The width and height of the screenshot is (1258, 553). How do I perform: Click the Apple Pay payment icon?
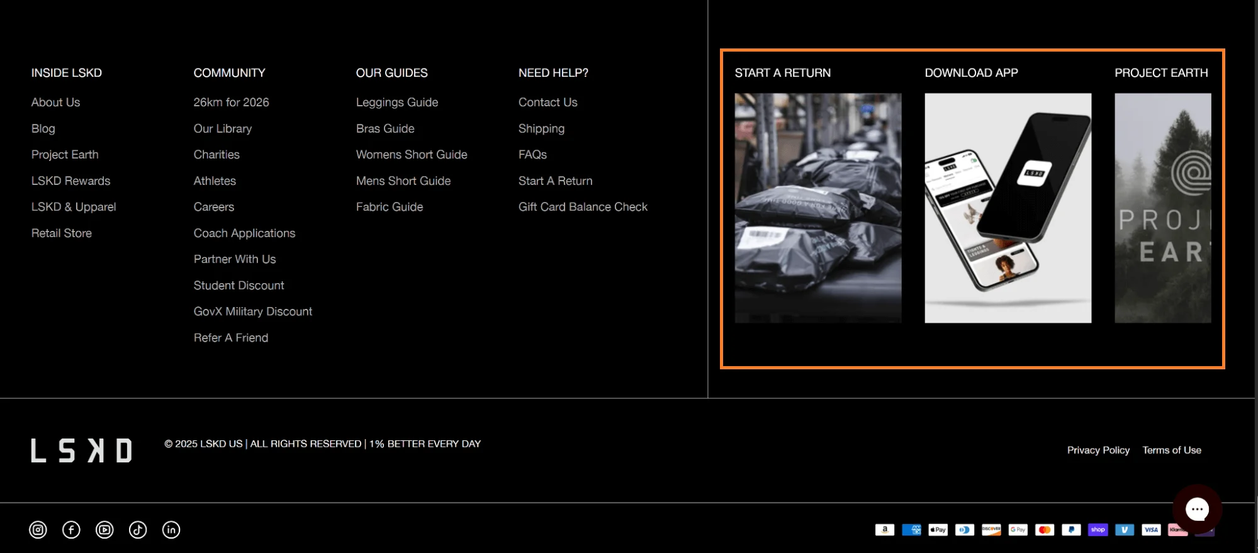[x=938, y=530]
